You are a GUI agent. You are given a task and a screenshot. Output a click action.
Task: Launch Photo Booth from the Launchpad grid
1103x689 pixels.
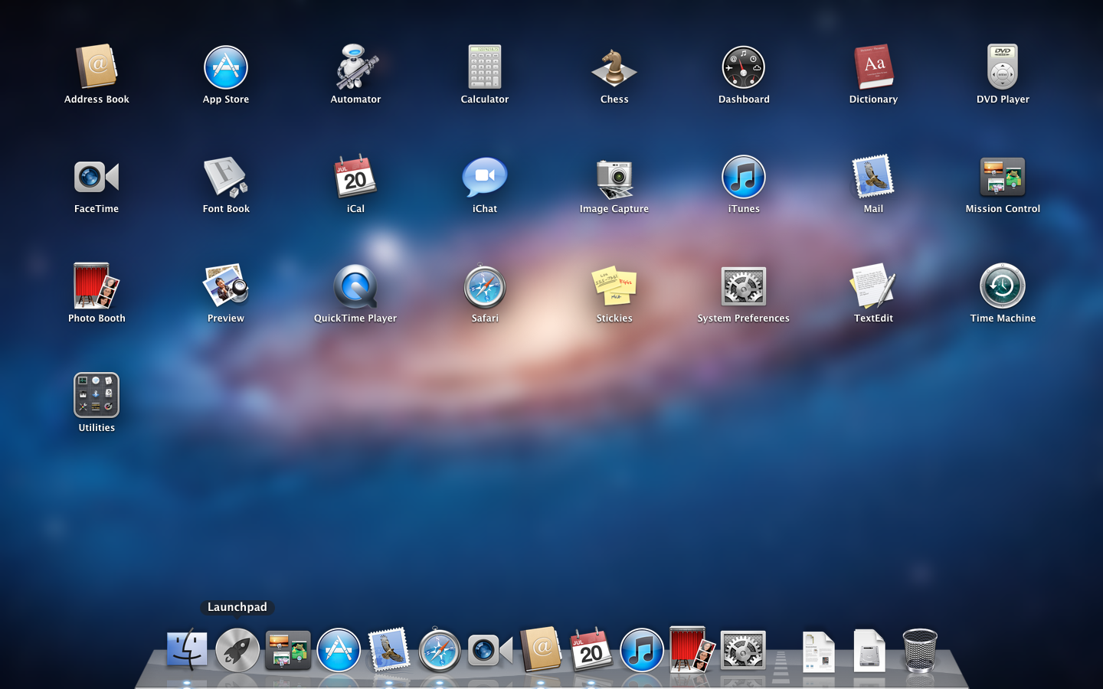(x=97, y=286)
